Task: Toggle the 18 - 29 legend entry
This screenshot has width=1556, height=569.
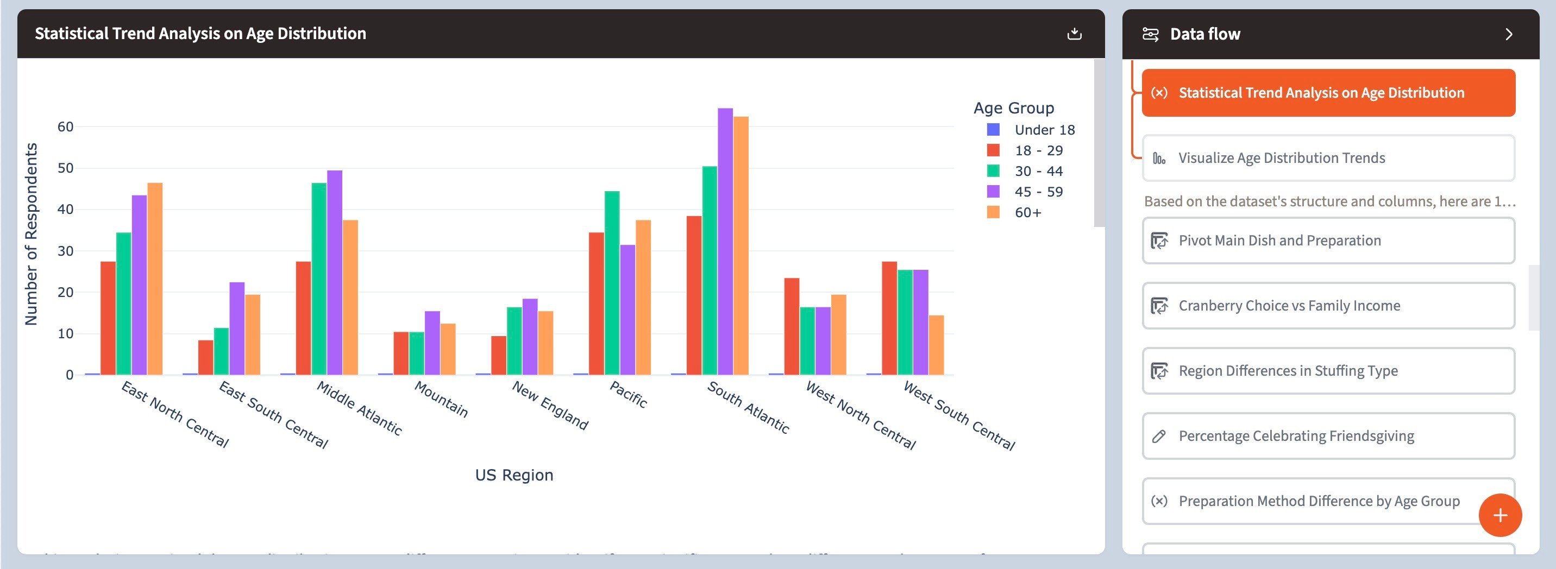Action: click(x=1025, y=150)
